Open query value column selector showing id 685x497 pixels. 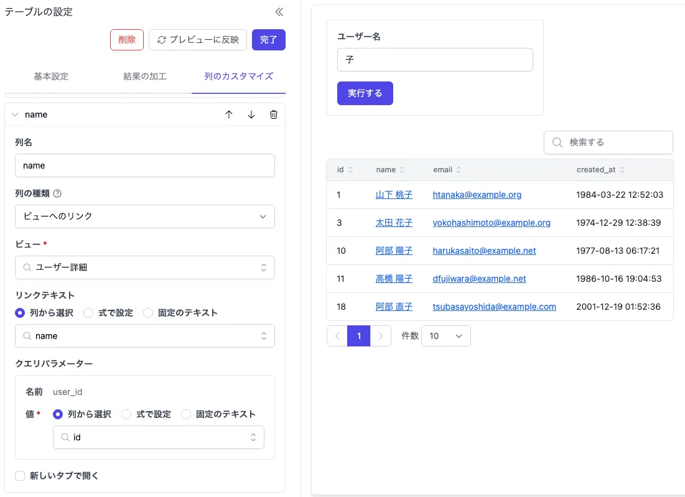[159, 437]
